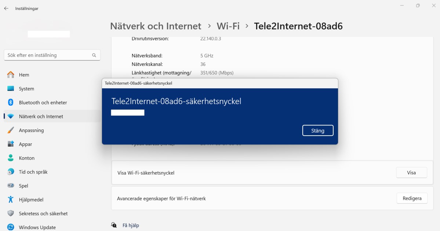Click the Tele2Internet-08ad6 page title

coord(298,26)
